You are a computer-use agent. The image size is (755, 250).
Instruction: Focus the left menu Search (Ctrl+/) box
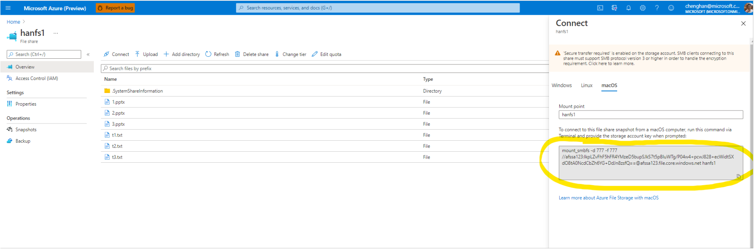point(44,54)
